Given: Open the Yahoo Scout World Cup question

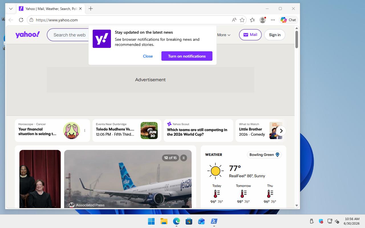Looking at the screenshot, I should coord(198,131).
